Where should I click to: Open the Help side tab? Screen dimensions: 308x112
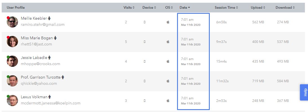click(304, 92)
